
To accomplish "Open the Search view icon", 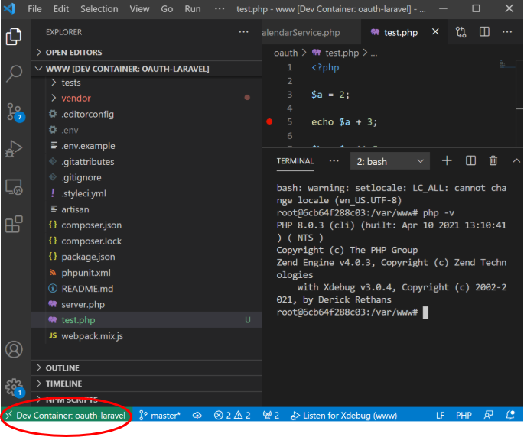I will tap(14, 73).
